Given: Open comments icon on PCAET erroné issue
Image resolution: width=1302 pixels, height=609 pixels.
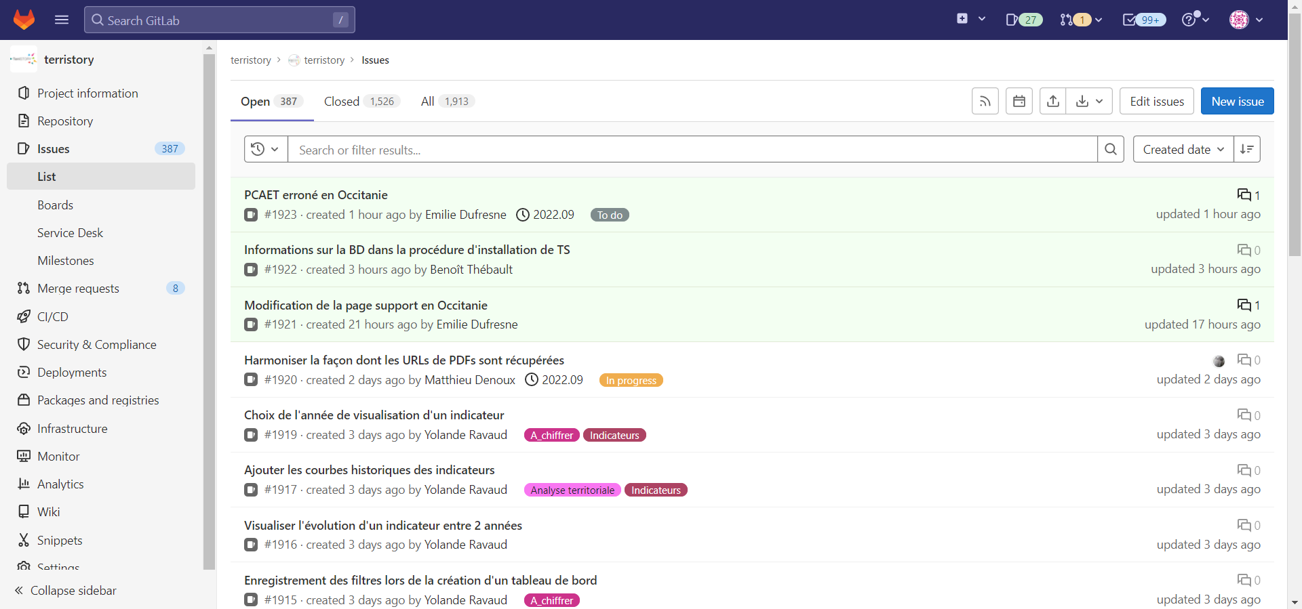Looking at the screenshot, I should coord(1248,195).
